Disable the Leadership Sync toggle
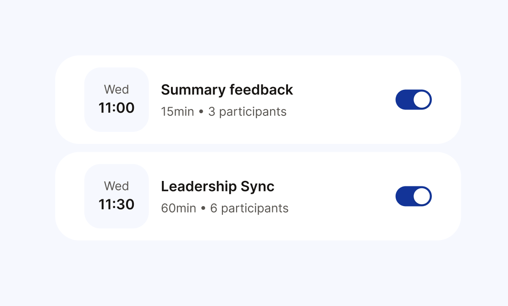This screenshot has height=306, width=508. 414,196
